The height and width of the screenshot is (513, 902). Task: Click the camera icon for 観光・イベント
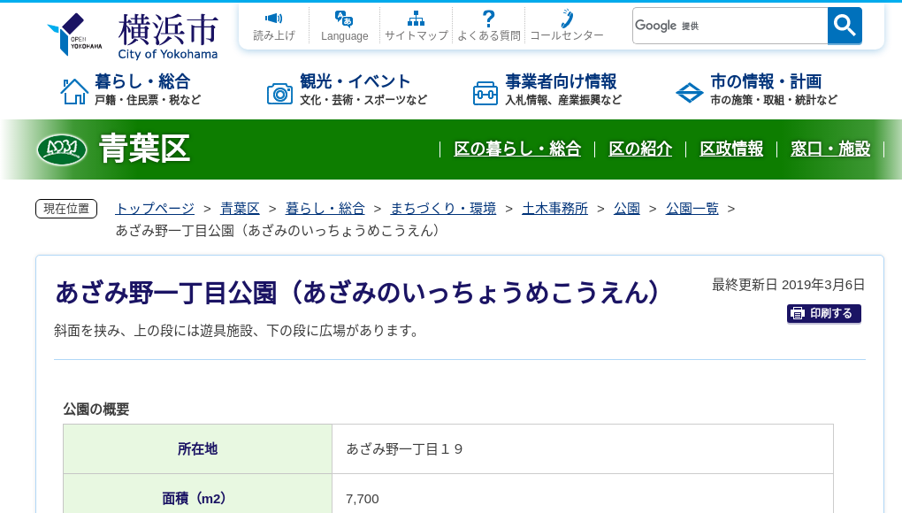[280, 92]
